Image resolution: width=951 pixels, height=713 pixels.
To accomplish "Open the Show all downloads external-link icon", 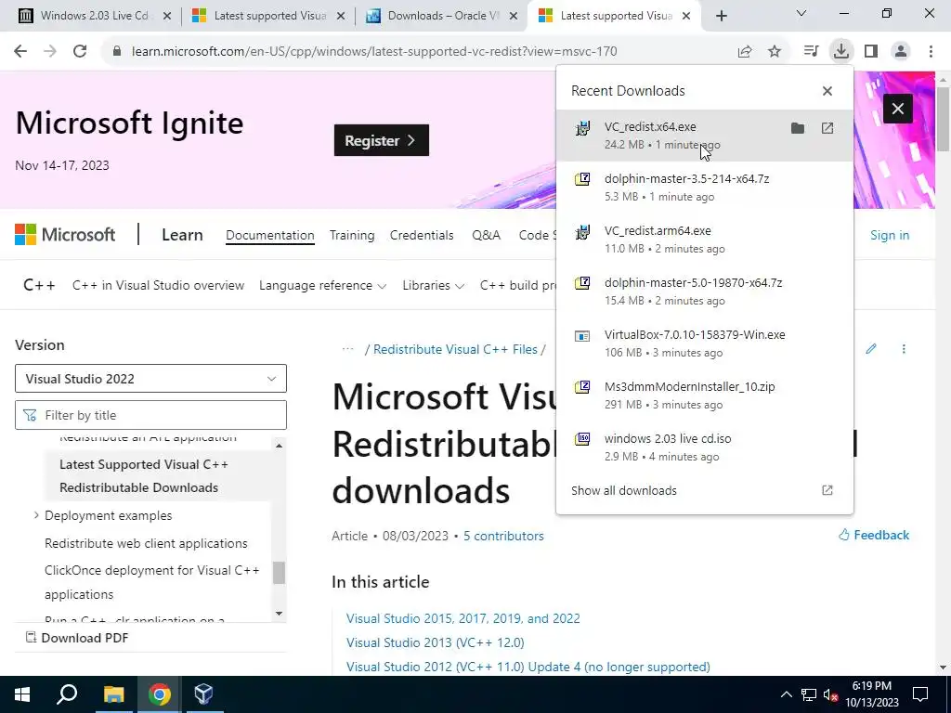I will tap(827, 490).
